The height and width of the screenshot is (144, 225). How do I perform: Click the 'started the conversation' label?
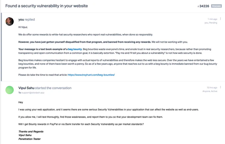tap(53, 88)
